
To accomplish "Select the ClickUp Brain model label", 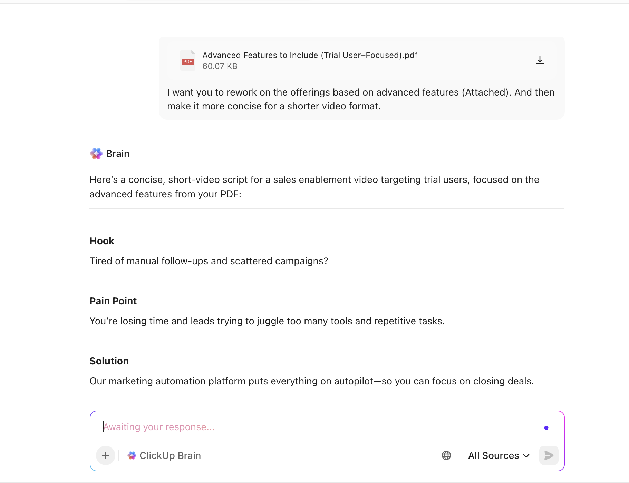I will 170,455.
